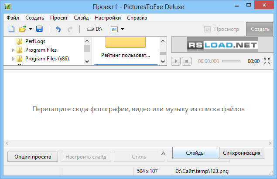Open the Создать menu
The width and height of the screenshot is (277, 179).
click(x=34, y=18)
